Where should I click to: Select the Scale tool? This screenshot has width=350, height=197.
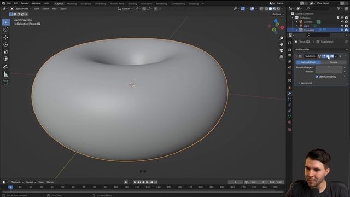[x=6, y=51]
